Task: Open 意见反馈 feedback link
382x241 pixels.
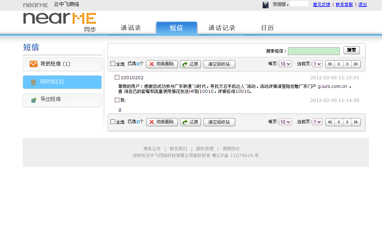Action: click(x=322, y=5)
